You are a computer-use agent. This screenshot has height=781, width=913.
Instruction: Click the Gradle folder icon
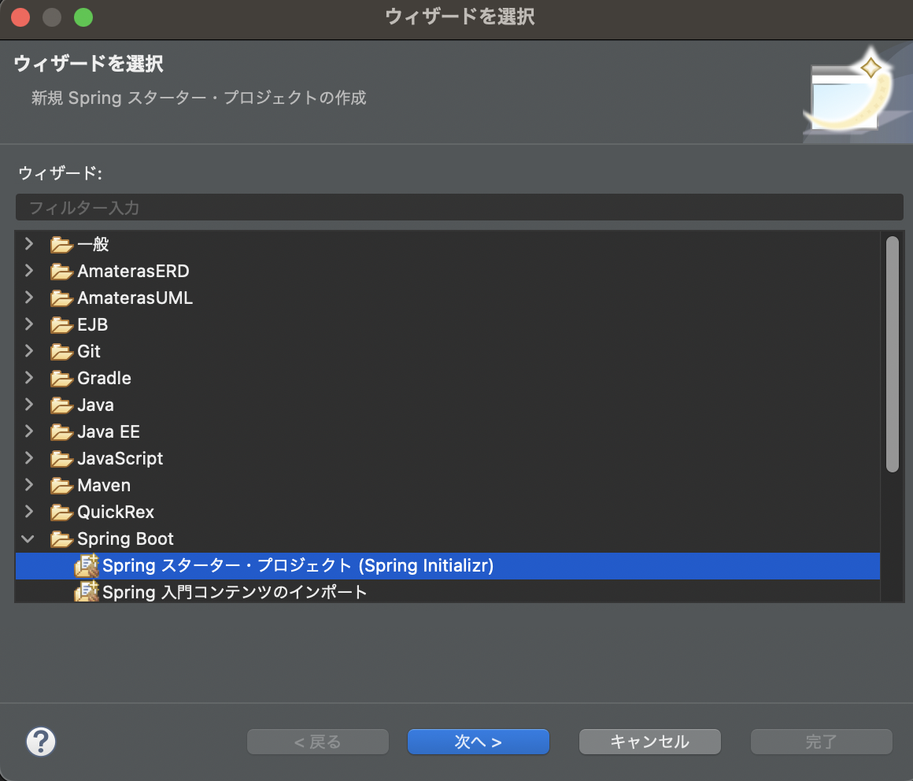[61, 378]
